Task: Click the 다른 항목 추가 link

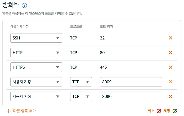Action: [25, 111]
